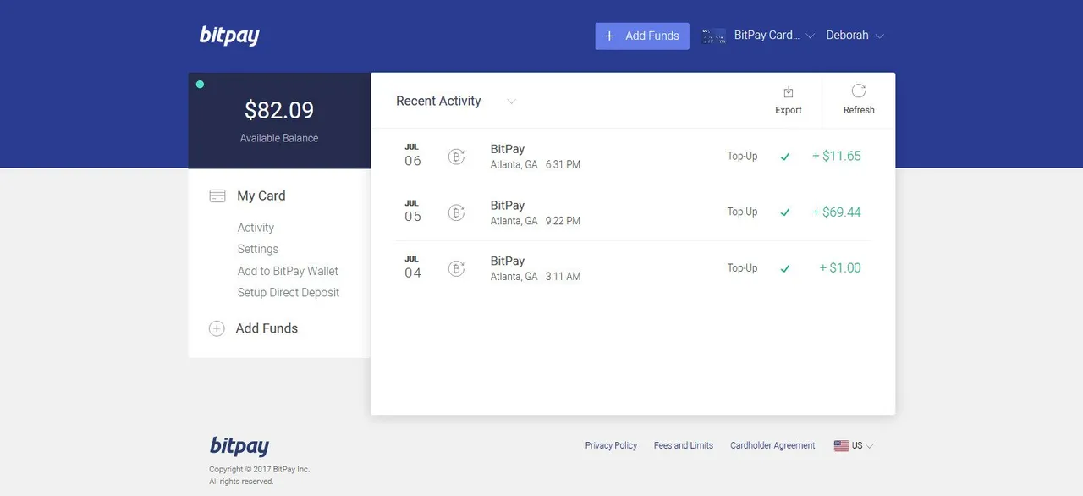
Task: Open the Cardholder Agreement link
Action: (772, 445)
